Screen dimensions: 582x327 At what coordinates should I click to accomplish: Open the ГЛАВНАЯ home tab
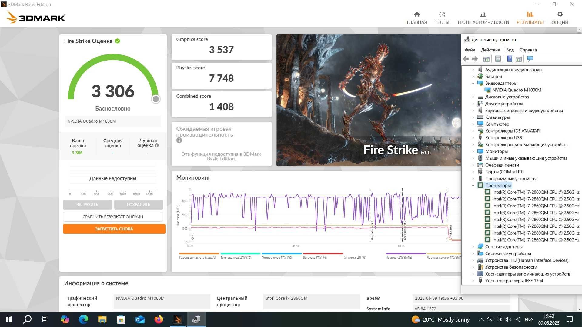coord(417,18)
